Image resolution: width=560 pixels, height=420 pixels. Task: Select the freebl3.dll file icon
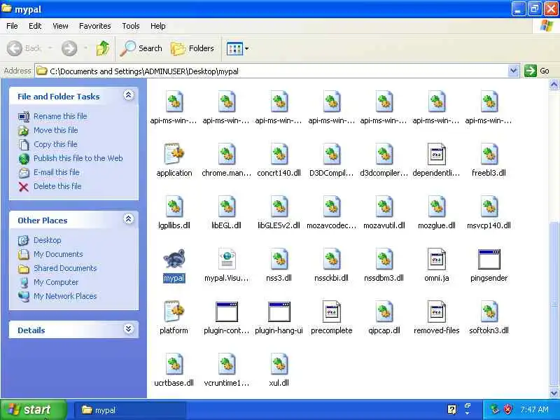489,154
